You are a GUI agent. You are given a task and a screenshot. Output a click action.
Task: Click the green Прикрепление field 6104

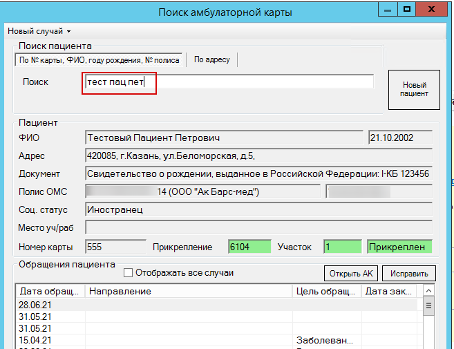249,246
